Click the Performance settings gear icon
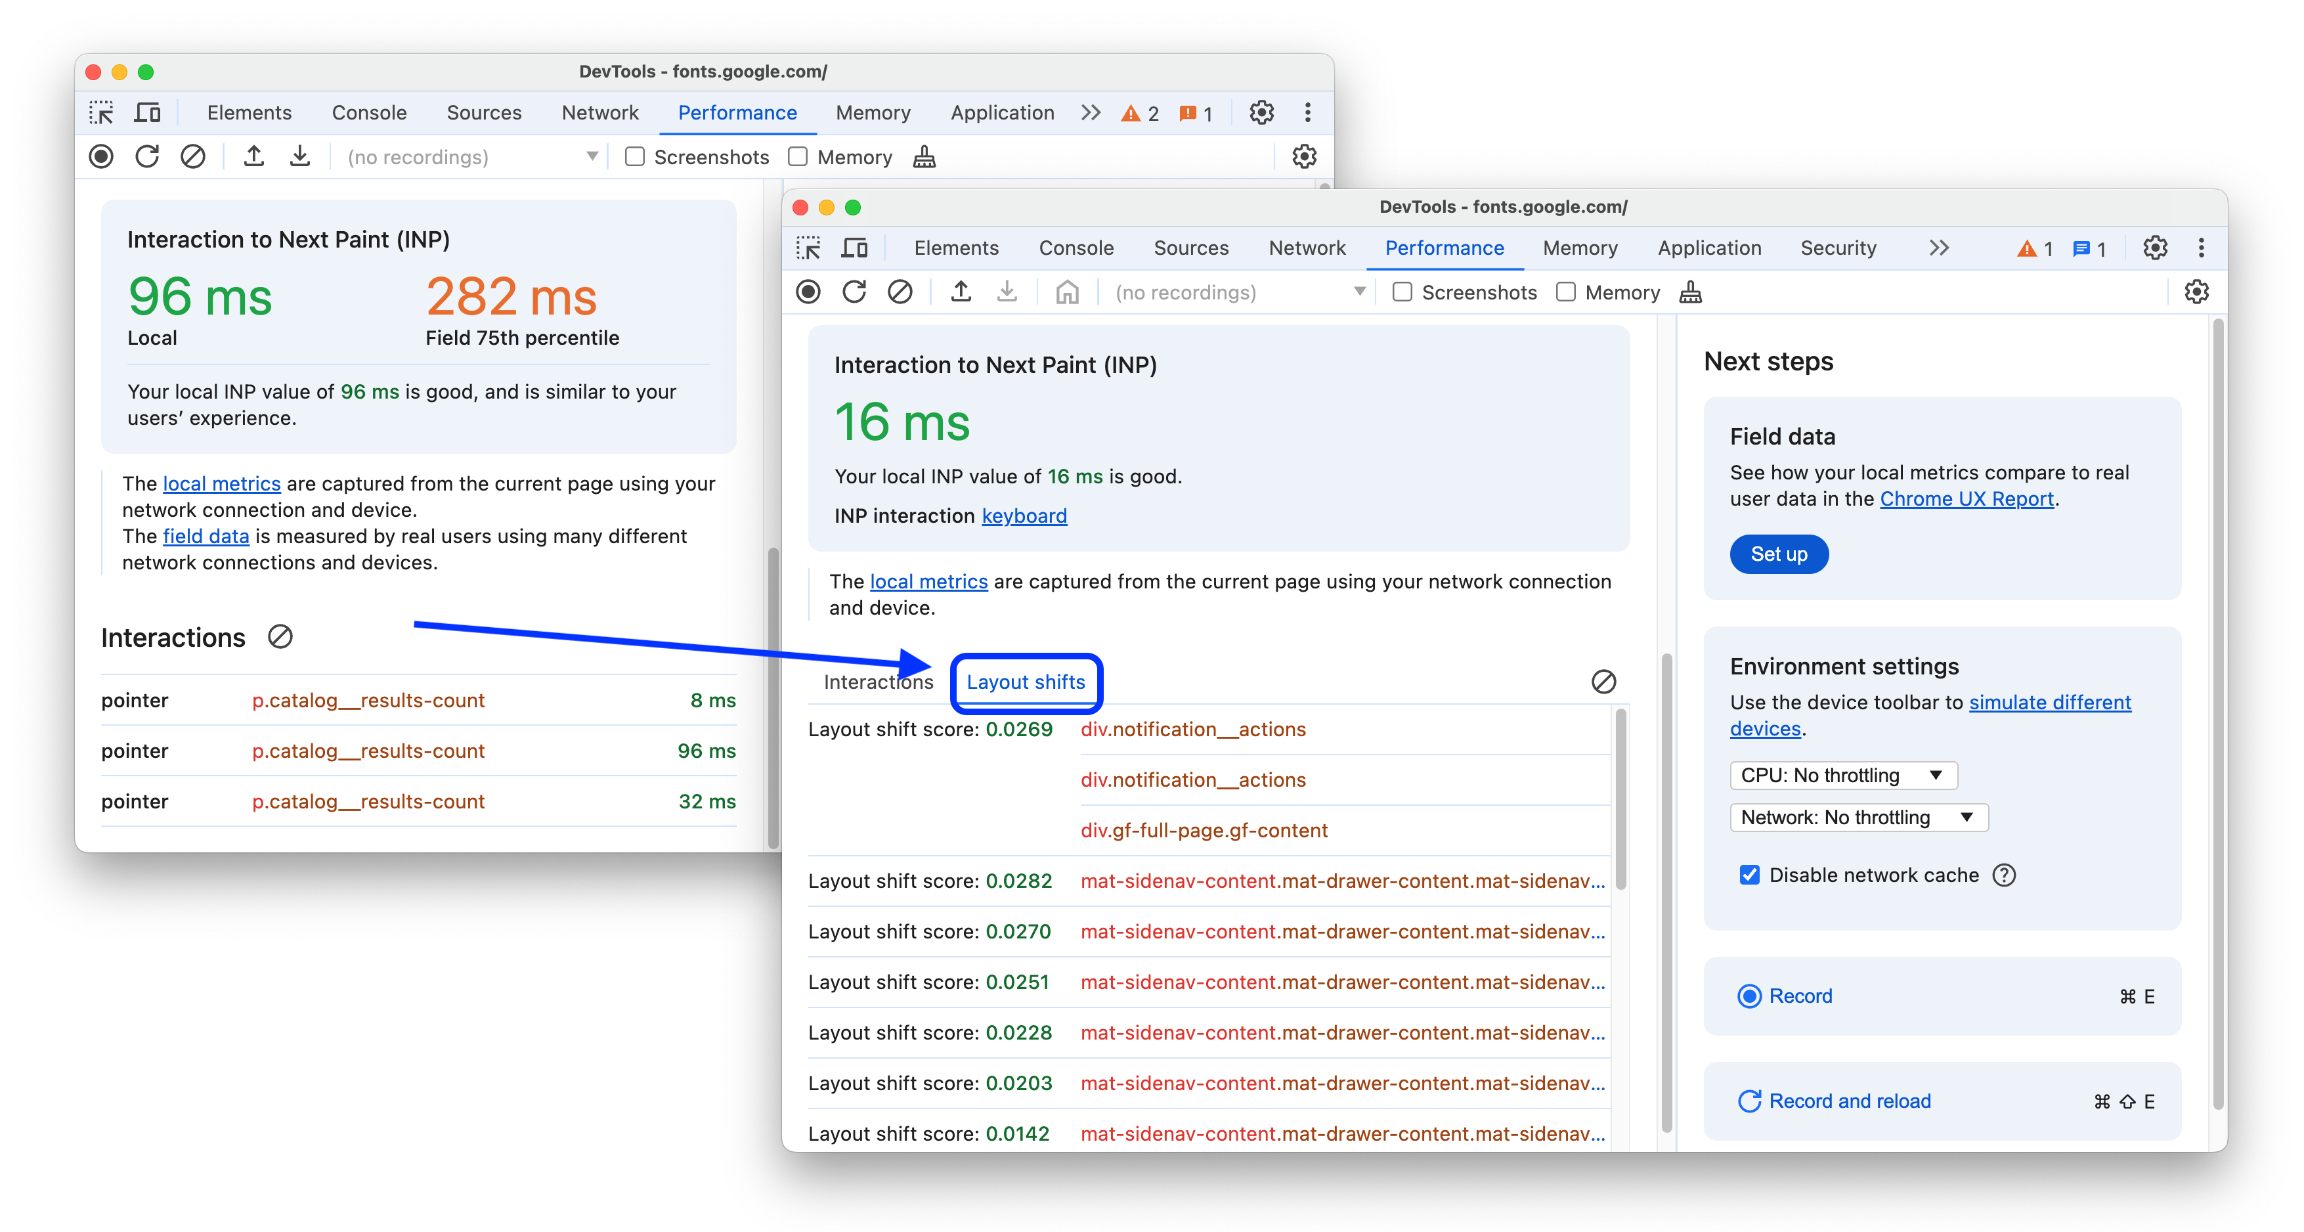This screenshot has width=2304, height=1232. pos(2198,293)
